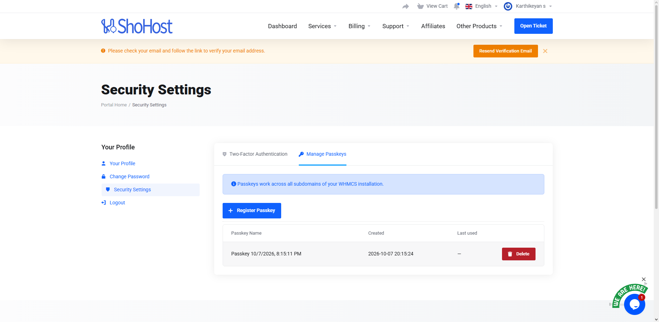Dismiss the email verification banner

point(545,51)
